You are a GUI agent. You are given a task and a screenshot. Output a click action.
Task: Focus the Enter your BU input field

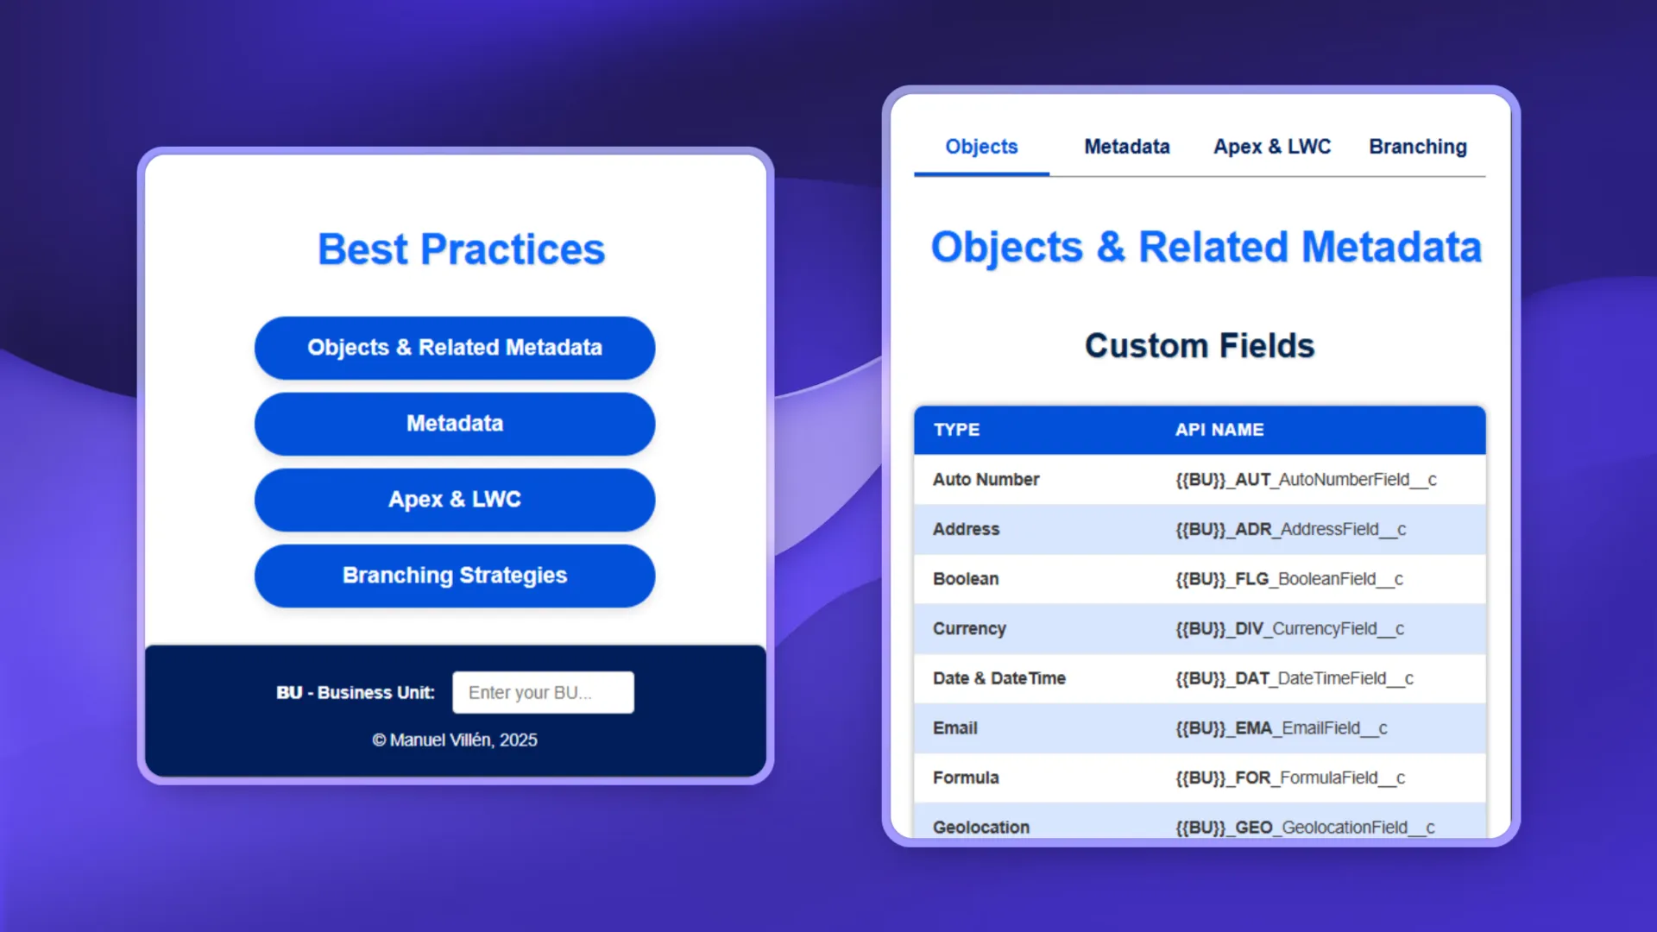coord(543,692)
